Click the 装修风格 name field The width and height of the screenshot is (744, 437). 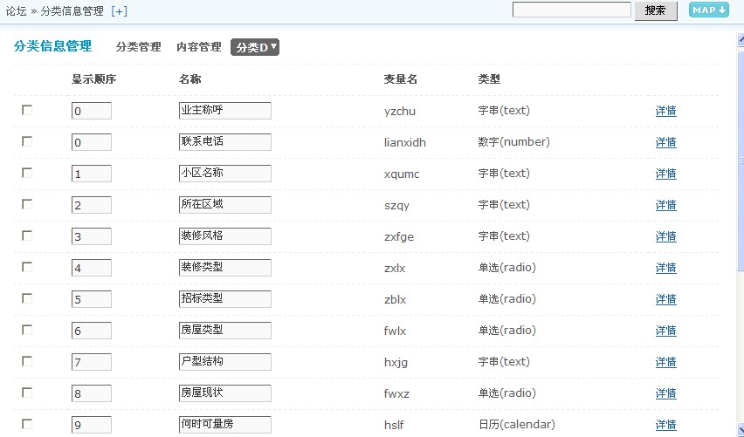(225, 236)
